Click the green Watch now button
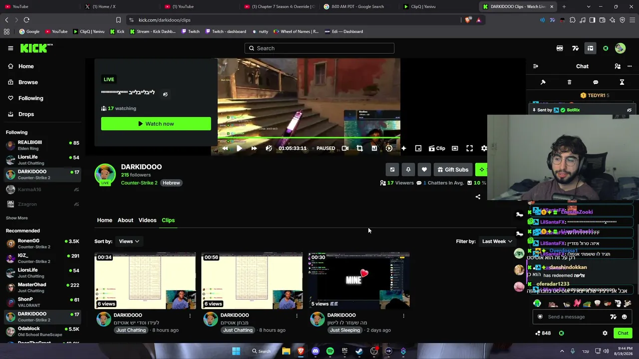 coord(156,124)
